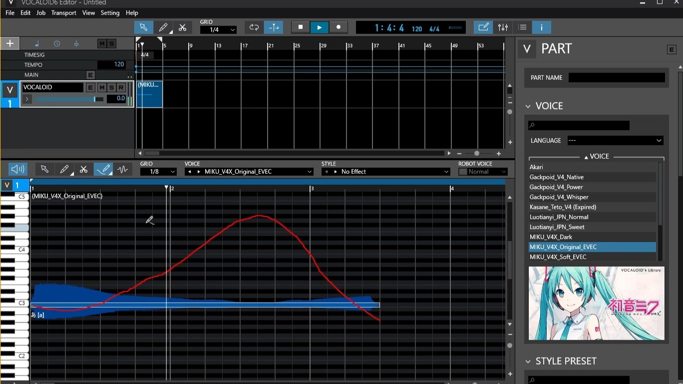Toggle auto-scroll follow playhead button

[x=274, y=27]
